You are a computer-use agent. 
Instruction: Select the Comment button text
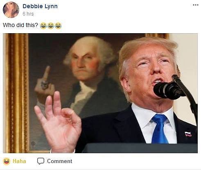pyautogui.click(x=60, y=161)
